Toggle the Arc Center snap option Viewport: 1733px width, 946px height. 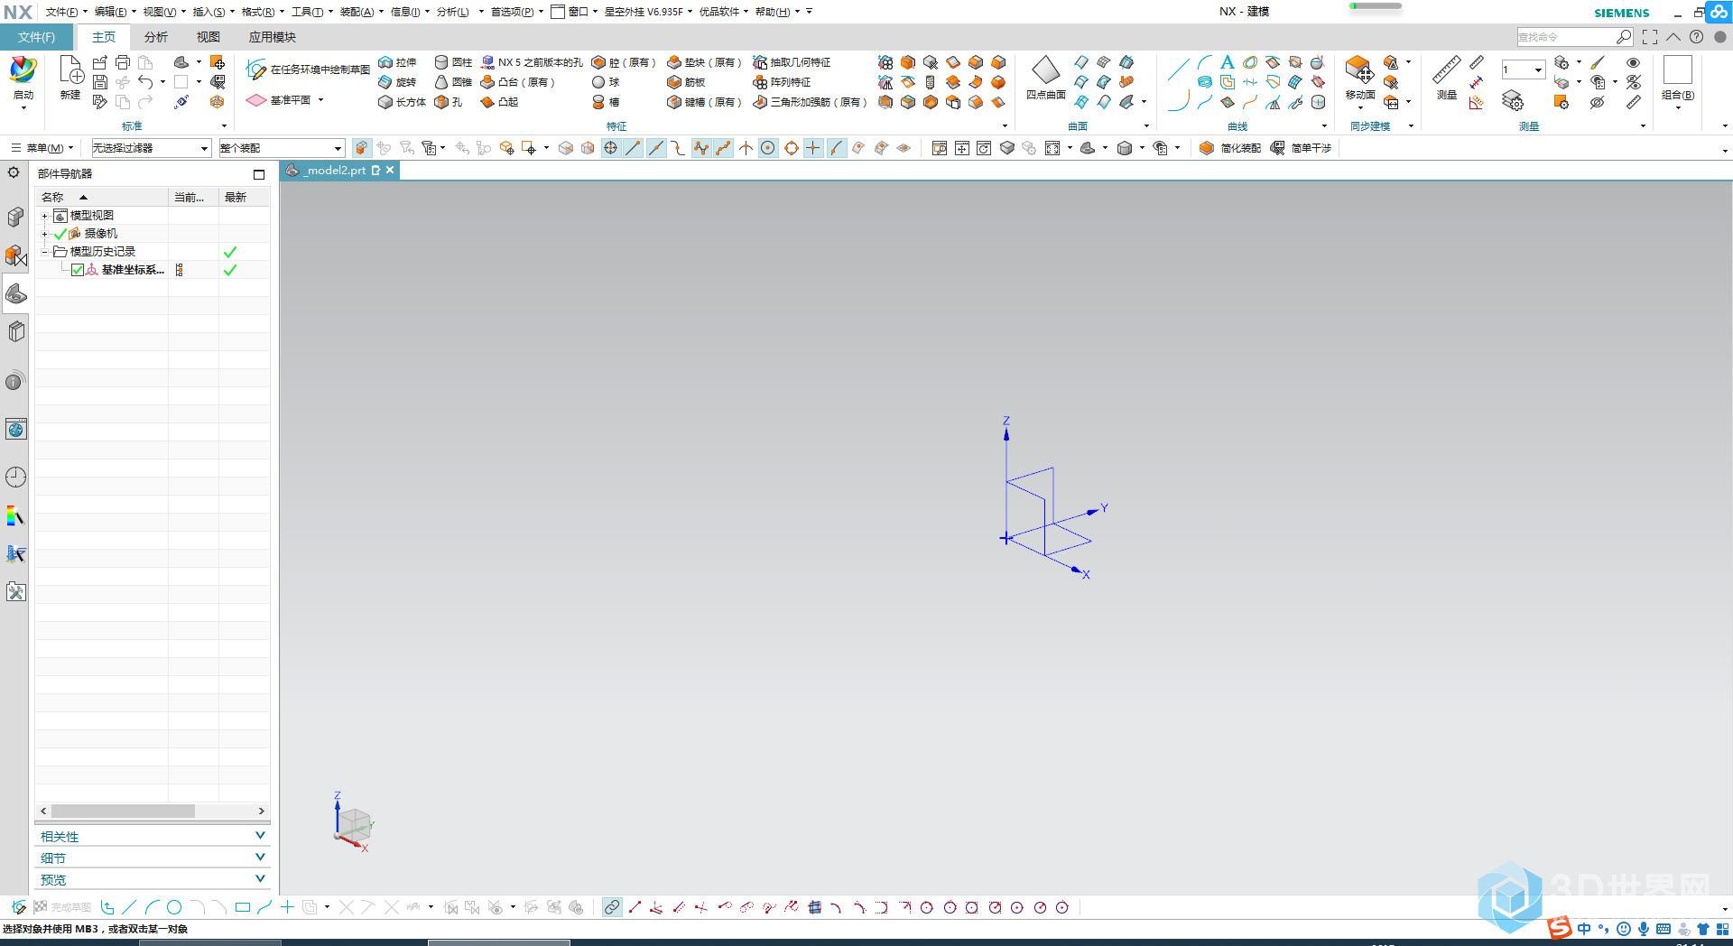768,148
